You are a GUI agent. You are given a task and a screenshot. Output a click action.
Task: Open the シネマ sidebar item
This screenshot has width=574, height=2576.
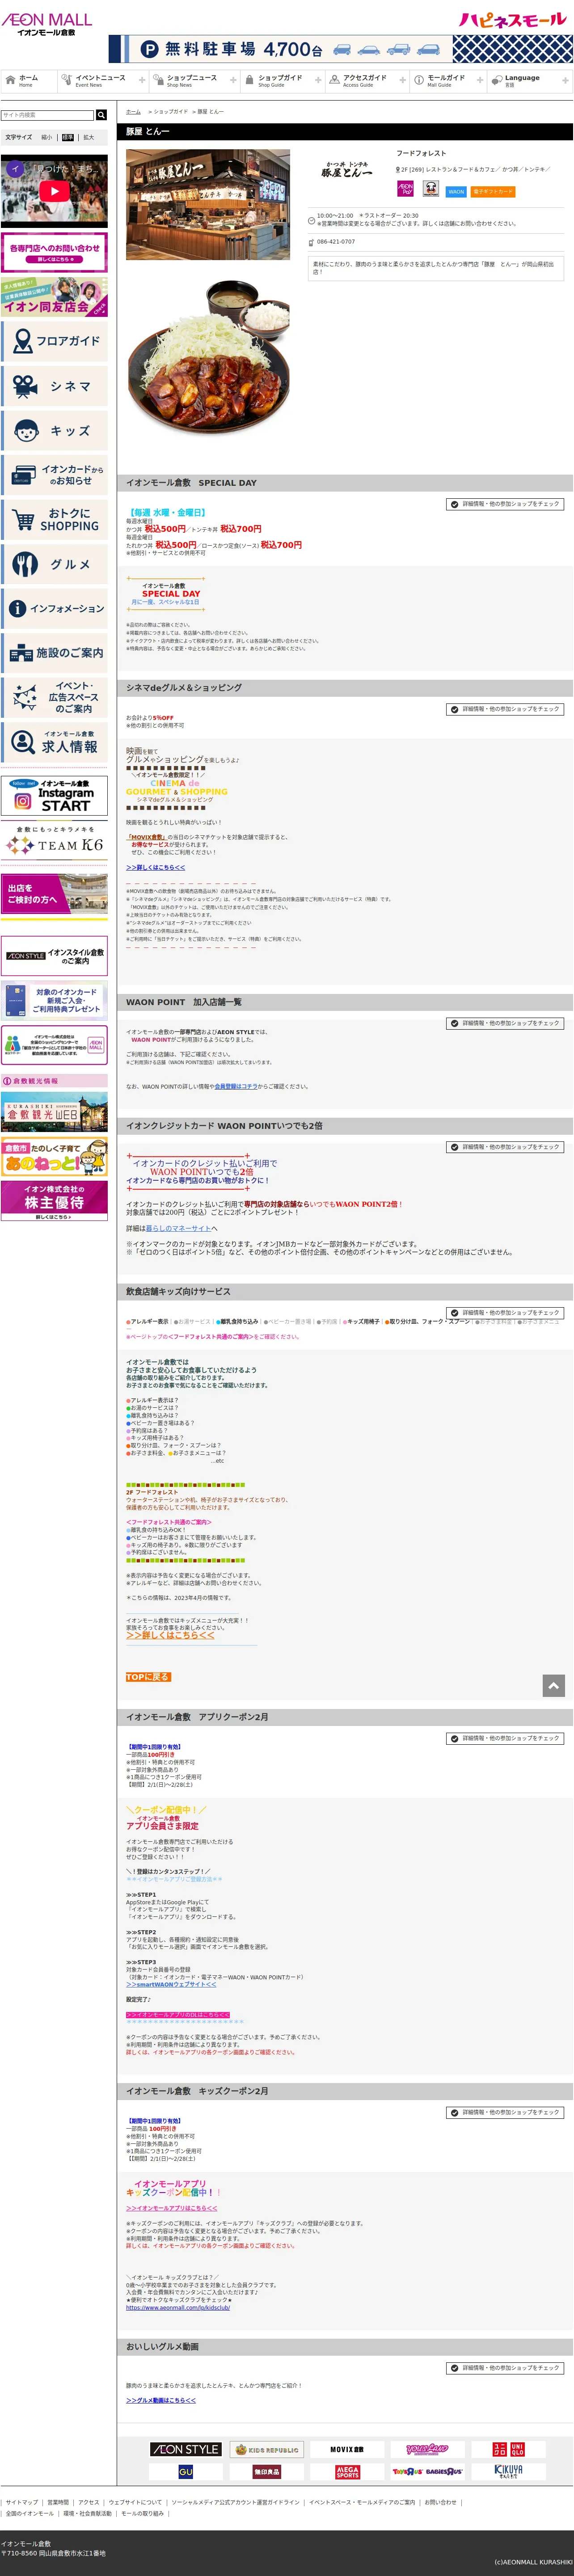pos(54,386)
